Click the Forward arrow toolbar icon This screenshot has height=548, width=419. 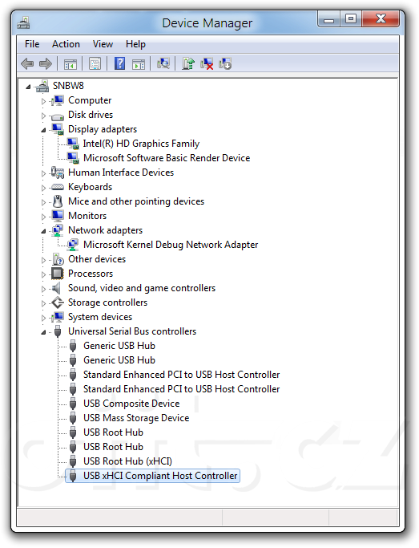(46, 64)
